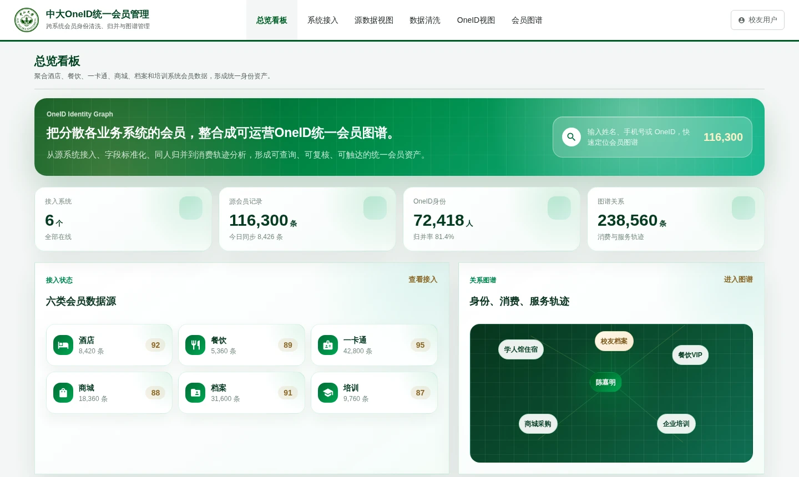Click the hotel bed icon
The width and height of the screenshot is (799, 477).
63,345
